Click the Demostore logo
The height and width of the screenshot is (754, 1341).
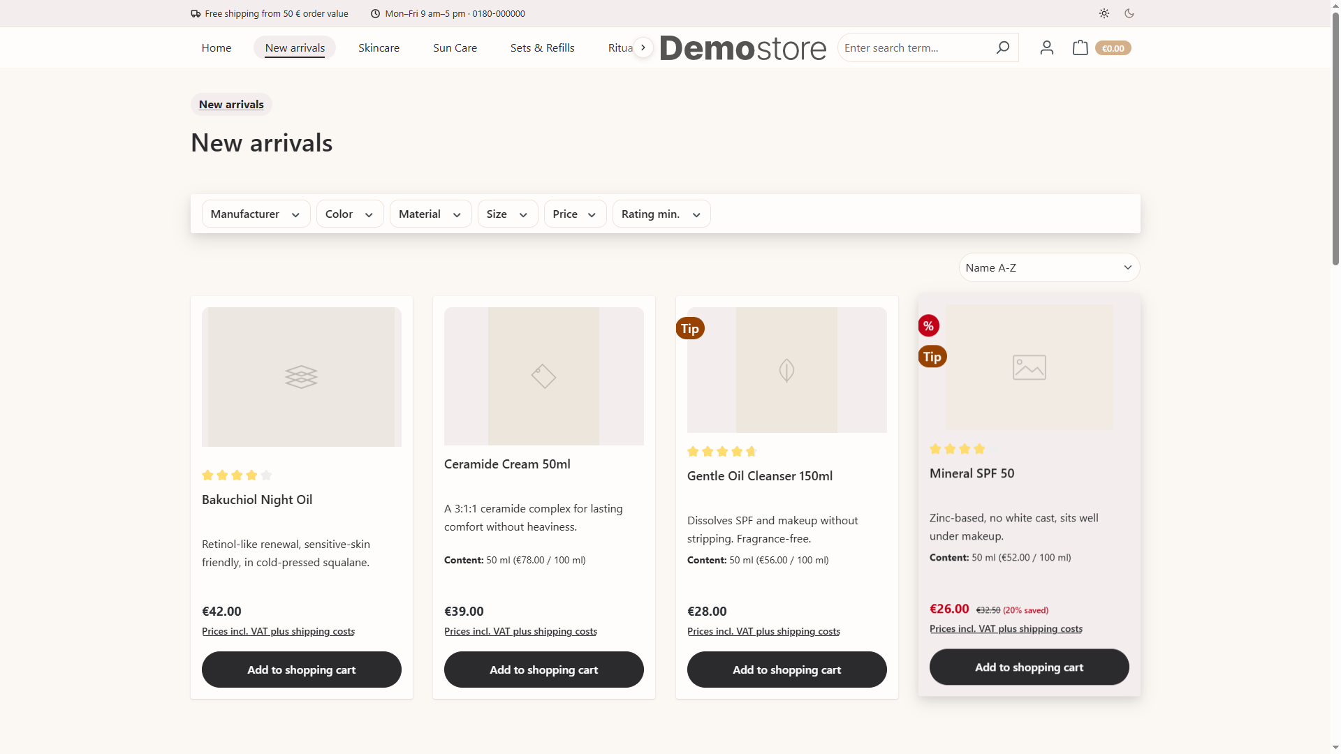(x=743, y=47)
